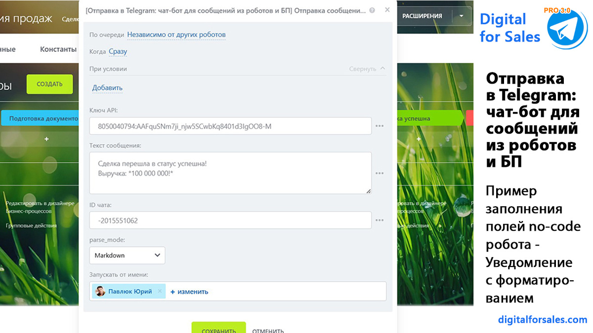Click the Отменить button
Screen dimensions: 593x333
pyautogui.click(x=268, y=331)
